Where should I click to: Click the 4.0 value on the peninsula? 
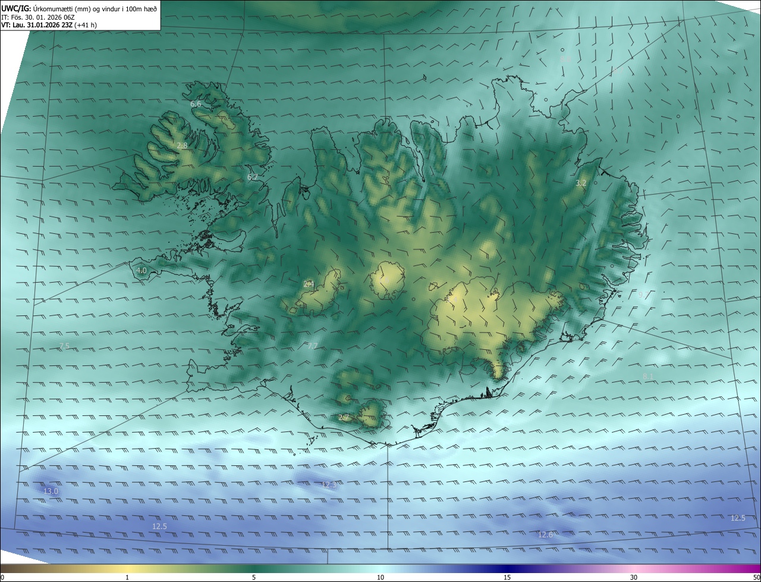pos(141,270)
